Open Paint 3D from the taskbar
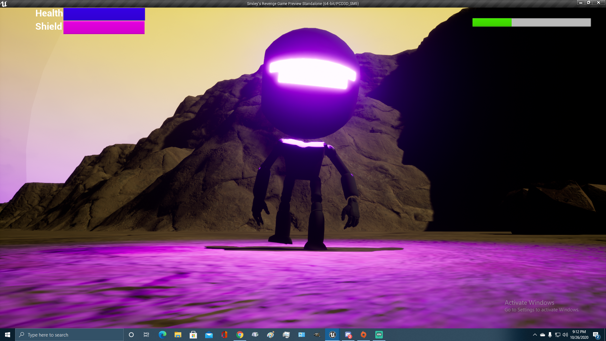This screenshot has width=606, height=341. pos(270,335)
